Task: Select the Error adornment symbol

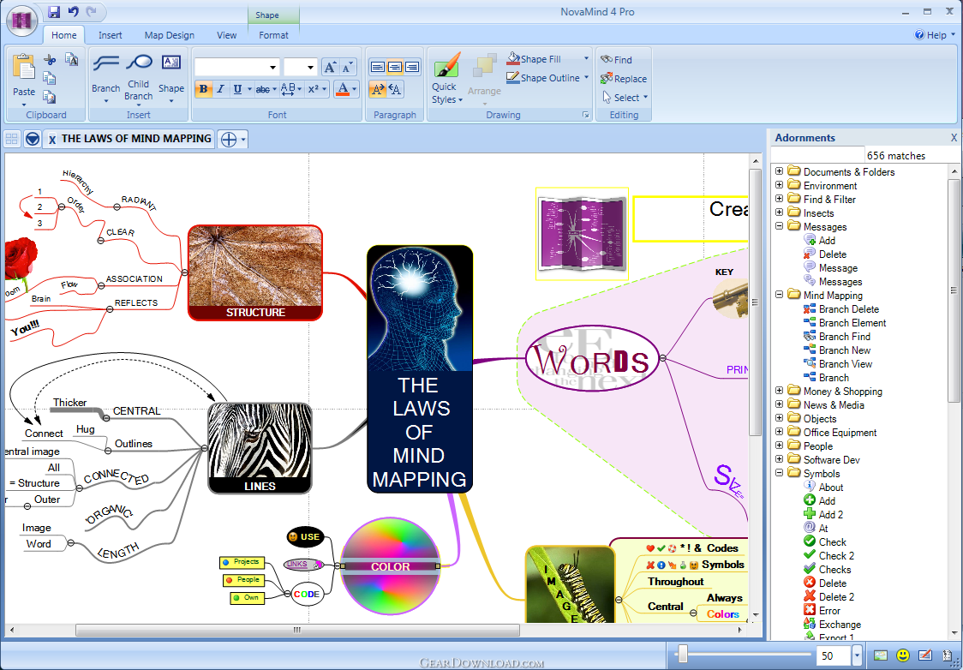Action: pyautogui.click(x=822, y=610)
